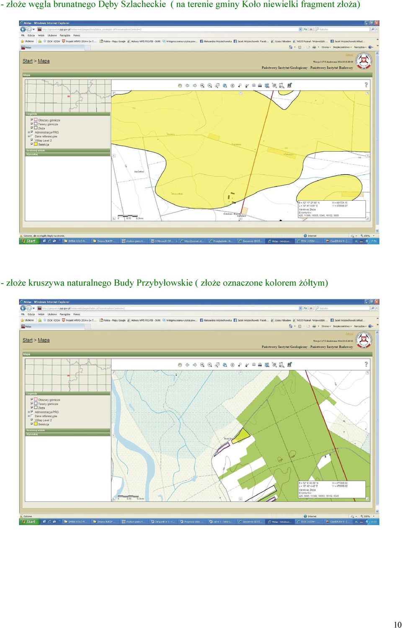This screenshot has height=628, width=402.
Task: Click the institute emblem logo in upper window
Action: point(364,61)
